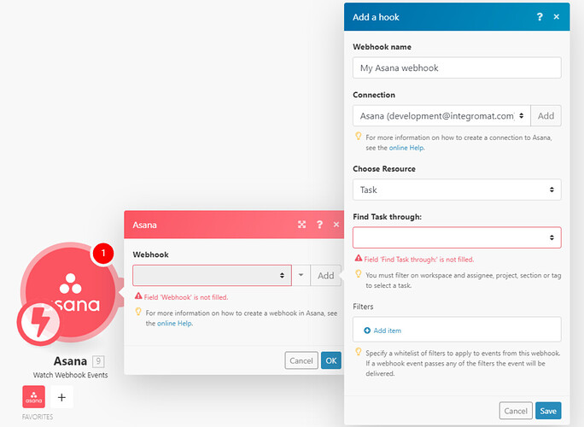The width and height of the screenshot is (584, 427).
Task: Add a new Asana connection
Action: pyautogui.click(x=546, y=116)
